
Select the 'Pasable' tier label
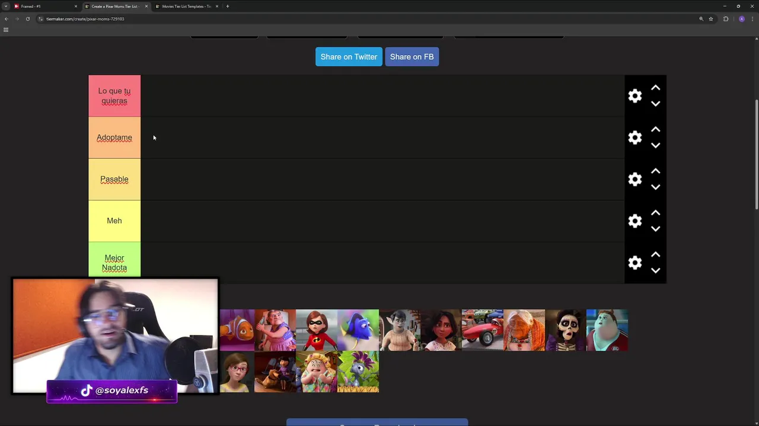click(114, 179)
